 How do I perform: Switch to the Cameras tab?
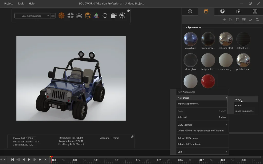coord(239,11)
